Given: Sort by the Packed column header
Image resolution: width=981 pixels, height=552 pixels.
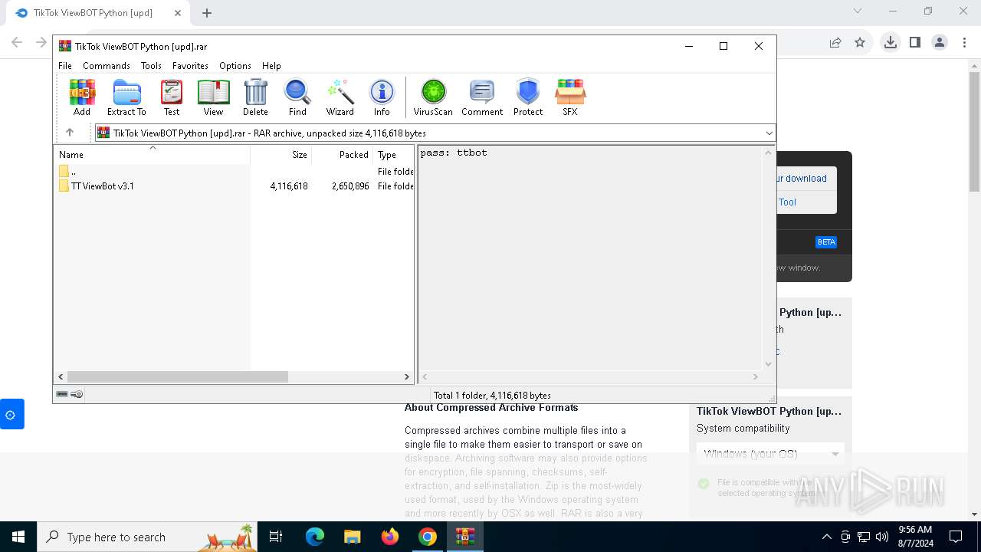Looking at the screenshot, I should (343, 154).
